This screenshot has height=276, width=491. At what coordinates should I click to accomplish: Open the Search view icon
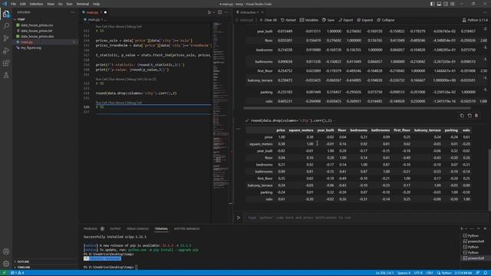coord(6,25)
